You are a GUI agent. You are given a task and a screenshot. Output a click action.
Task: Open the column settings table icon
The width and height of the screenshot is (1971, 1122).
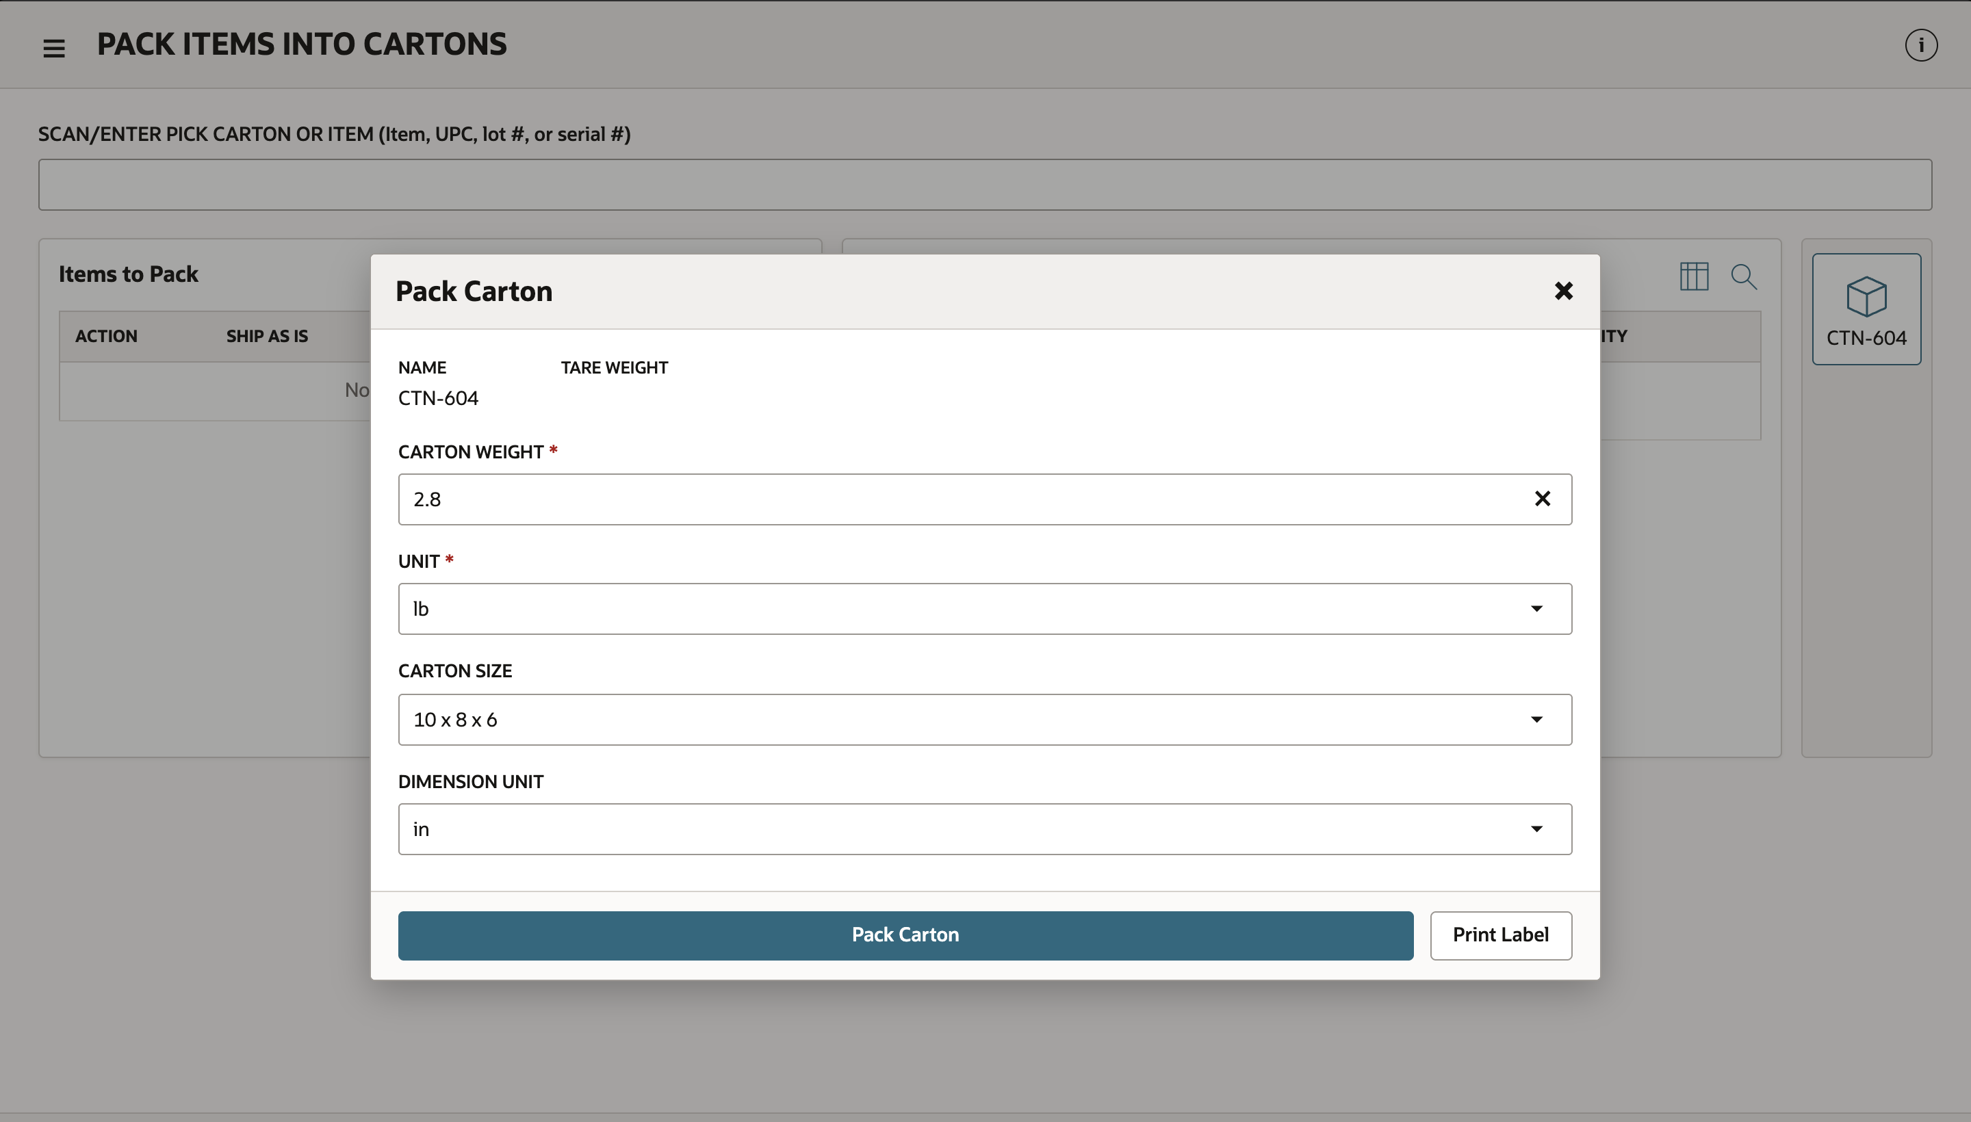(x=1694, y=276)
